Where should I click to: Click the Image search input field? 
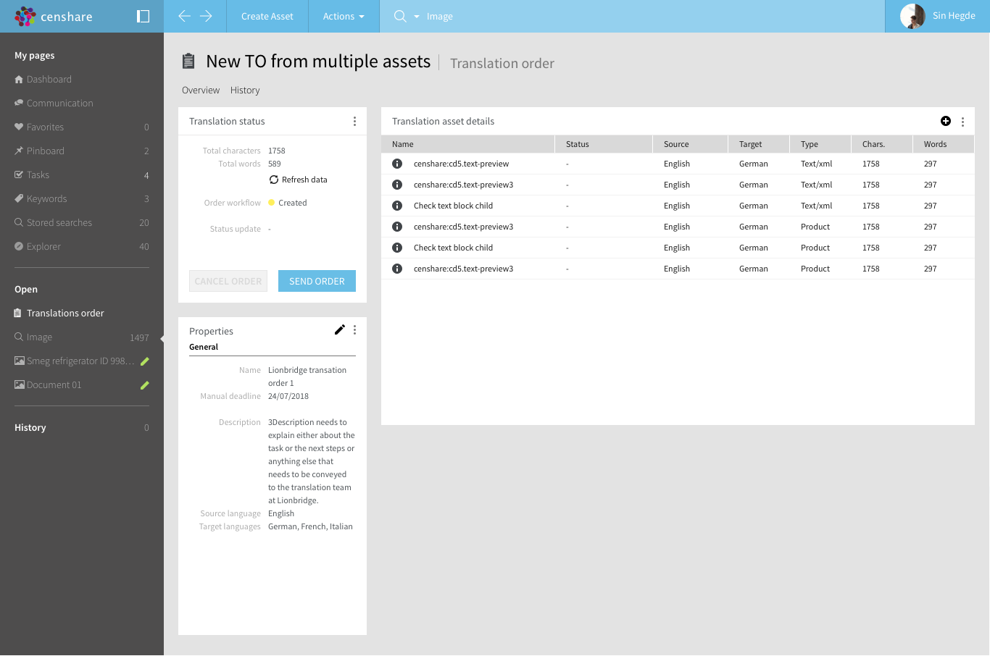click(507, 16)
